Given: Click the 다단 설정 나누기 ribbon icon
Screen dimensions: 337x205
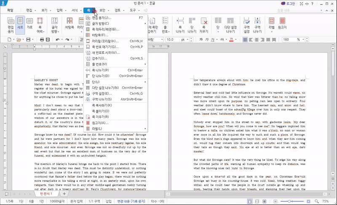Looking at the screenshot, I should point(230,25).
